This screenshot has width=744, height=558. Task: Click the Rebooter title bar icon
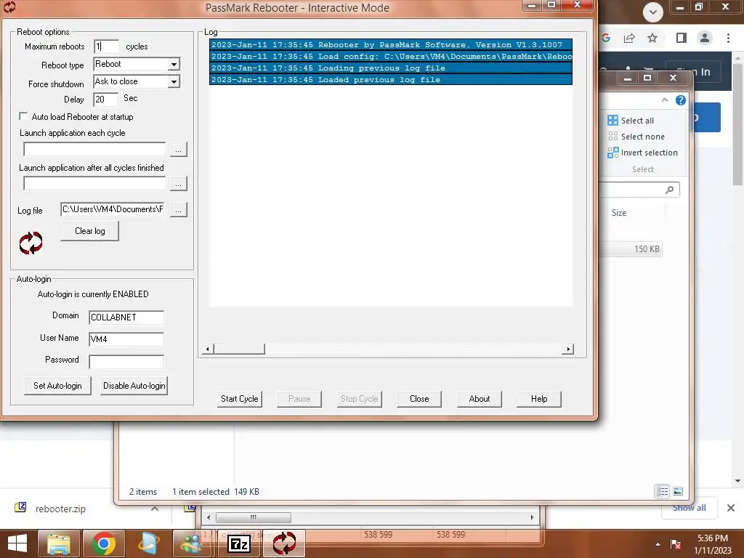pyautogui.click(x=9, y=7)
